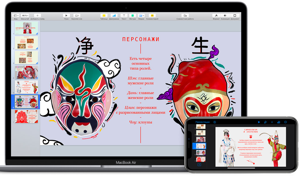The width and height of the screenshot is (302, 176).
Task: Select slide 2 thumbnail in MacBook navigator
Action: point(26,43)
